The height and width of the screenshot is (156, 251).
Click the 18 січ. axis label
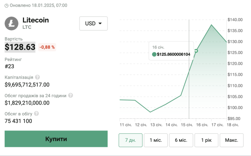click(x=233, y=125)
